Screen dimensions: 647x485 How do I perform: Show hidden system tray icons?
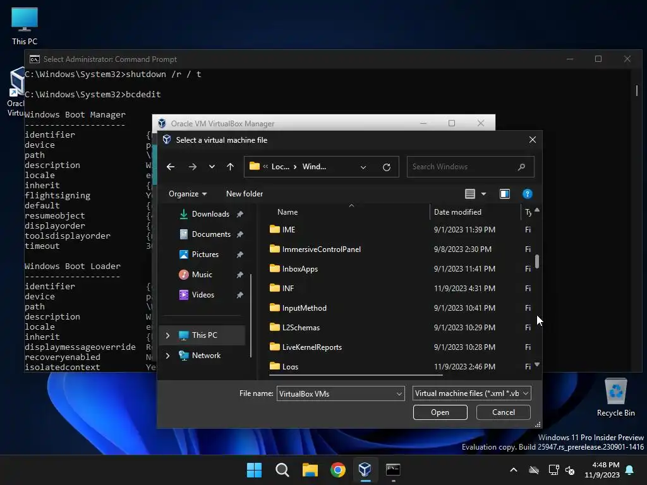[x=513, y=470]
